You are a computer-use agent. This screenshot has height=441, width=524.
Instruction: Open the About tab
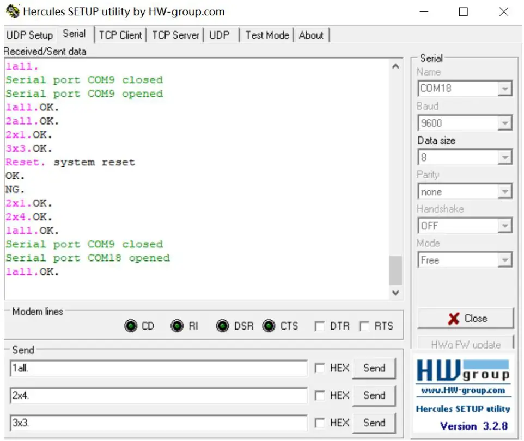[311, 35]
